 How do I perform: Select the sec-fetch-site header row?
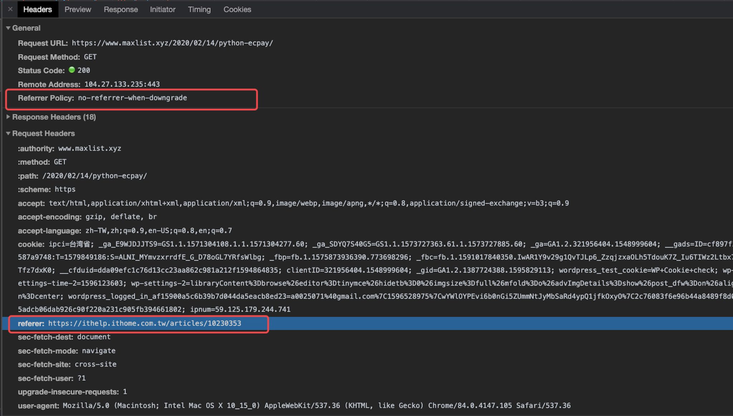point(67,365)
